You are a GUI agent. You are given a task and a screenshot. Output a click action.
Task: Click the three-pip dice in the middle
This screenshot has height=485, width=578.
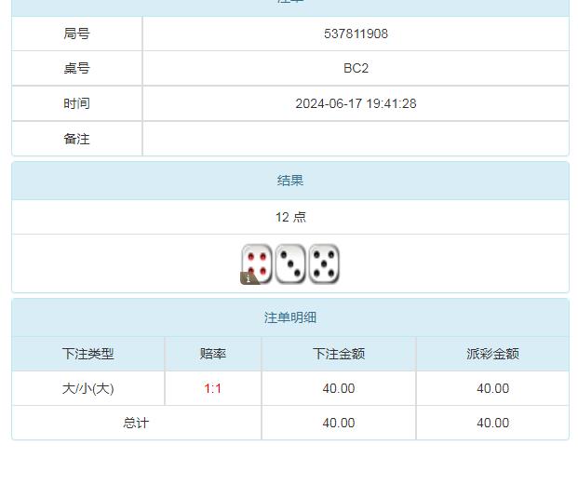point(290,263)
